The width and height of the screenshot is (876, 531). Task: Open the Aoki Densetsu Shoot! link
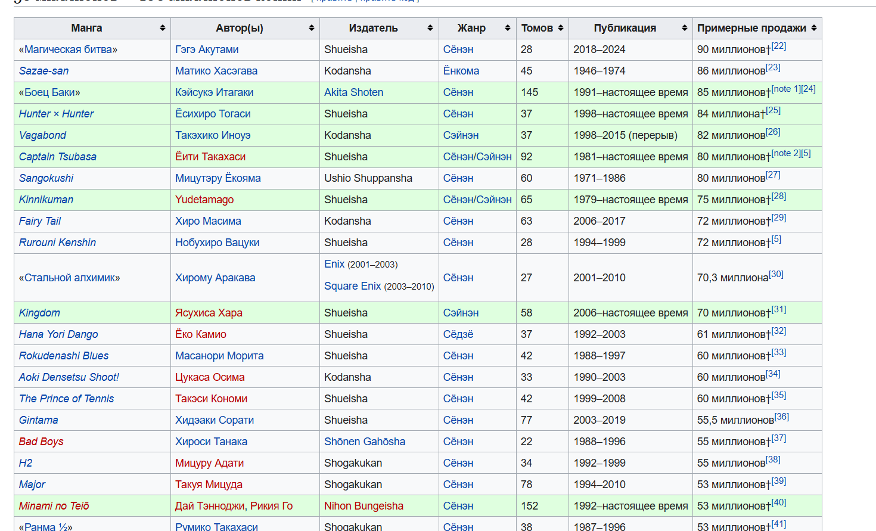(x=69, y=377)
